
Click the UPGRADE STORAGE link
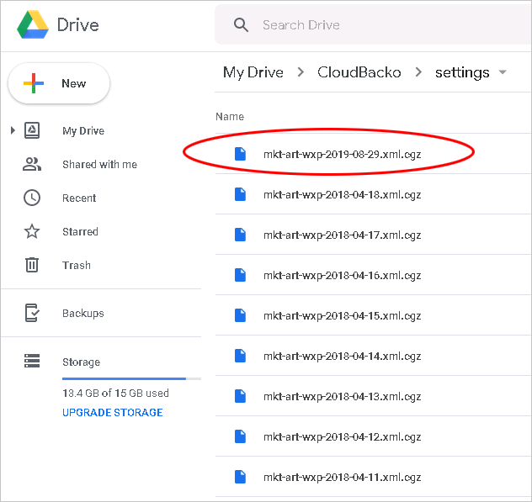112,413
